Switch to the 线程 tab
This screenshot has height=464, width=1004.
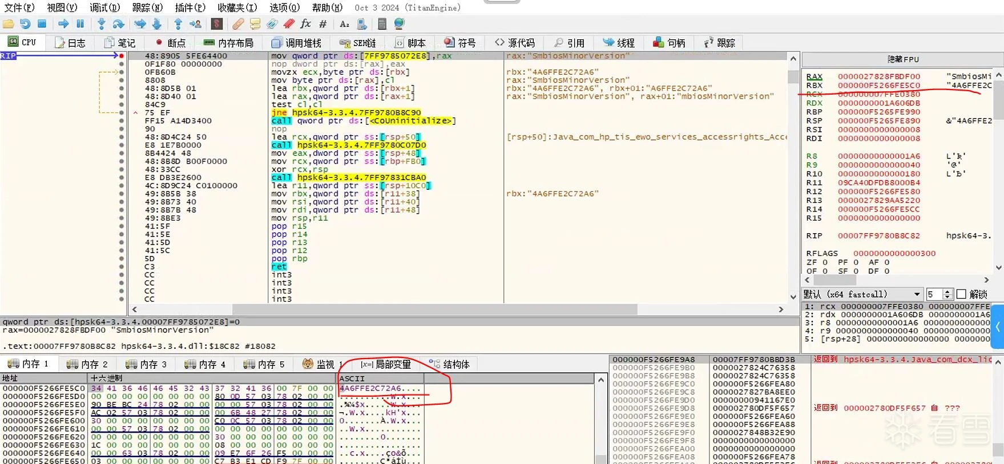[619, 43]
